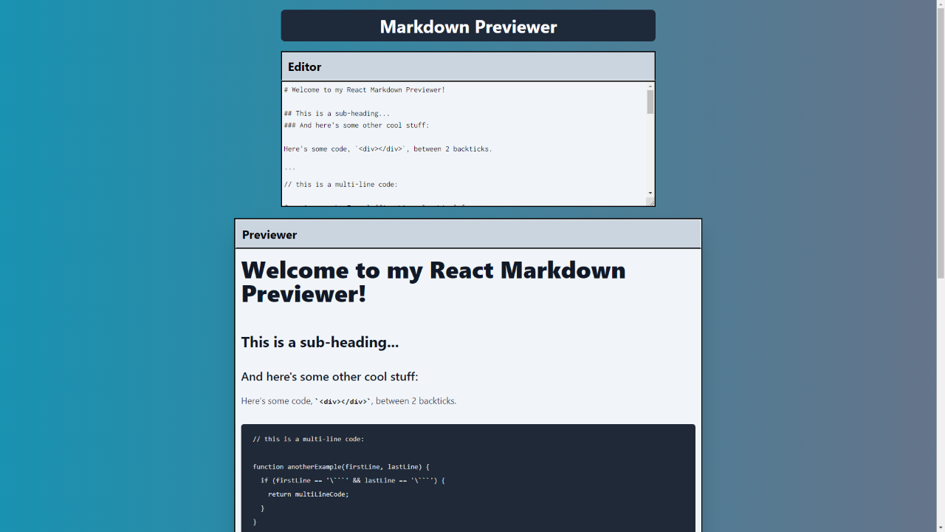The image size is (945, 532).
Task: Click the inline code '<div></div>' in preview
Action: (343, 401)
